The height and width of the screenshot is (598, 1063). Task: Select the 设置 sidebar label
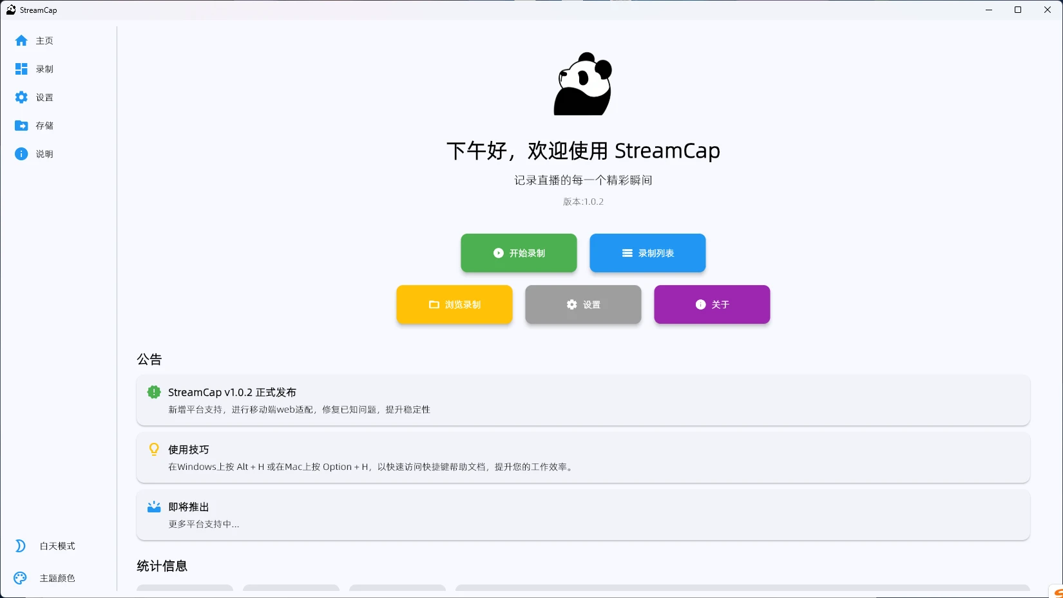(44, 97)
